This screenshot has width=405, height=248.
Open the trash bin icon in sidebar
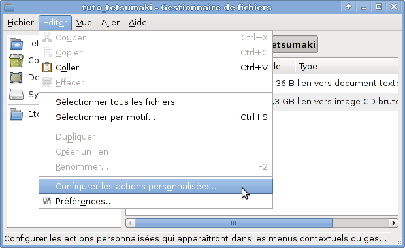[16, 61]
